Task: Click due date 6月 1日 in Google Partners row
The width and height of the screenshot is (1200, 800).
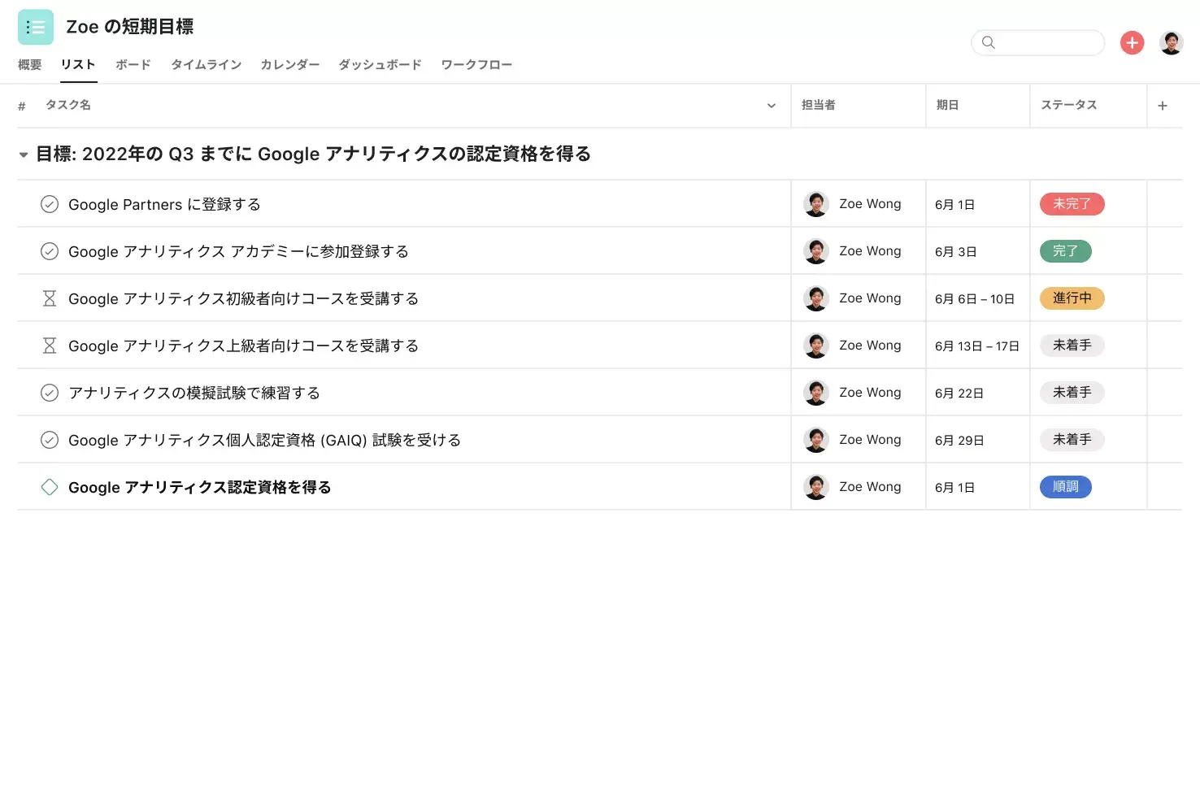Action: (955, 205)
